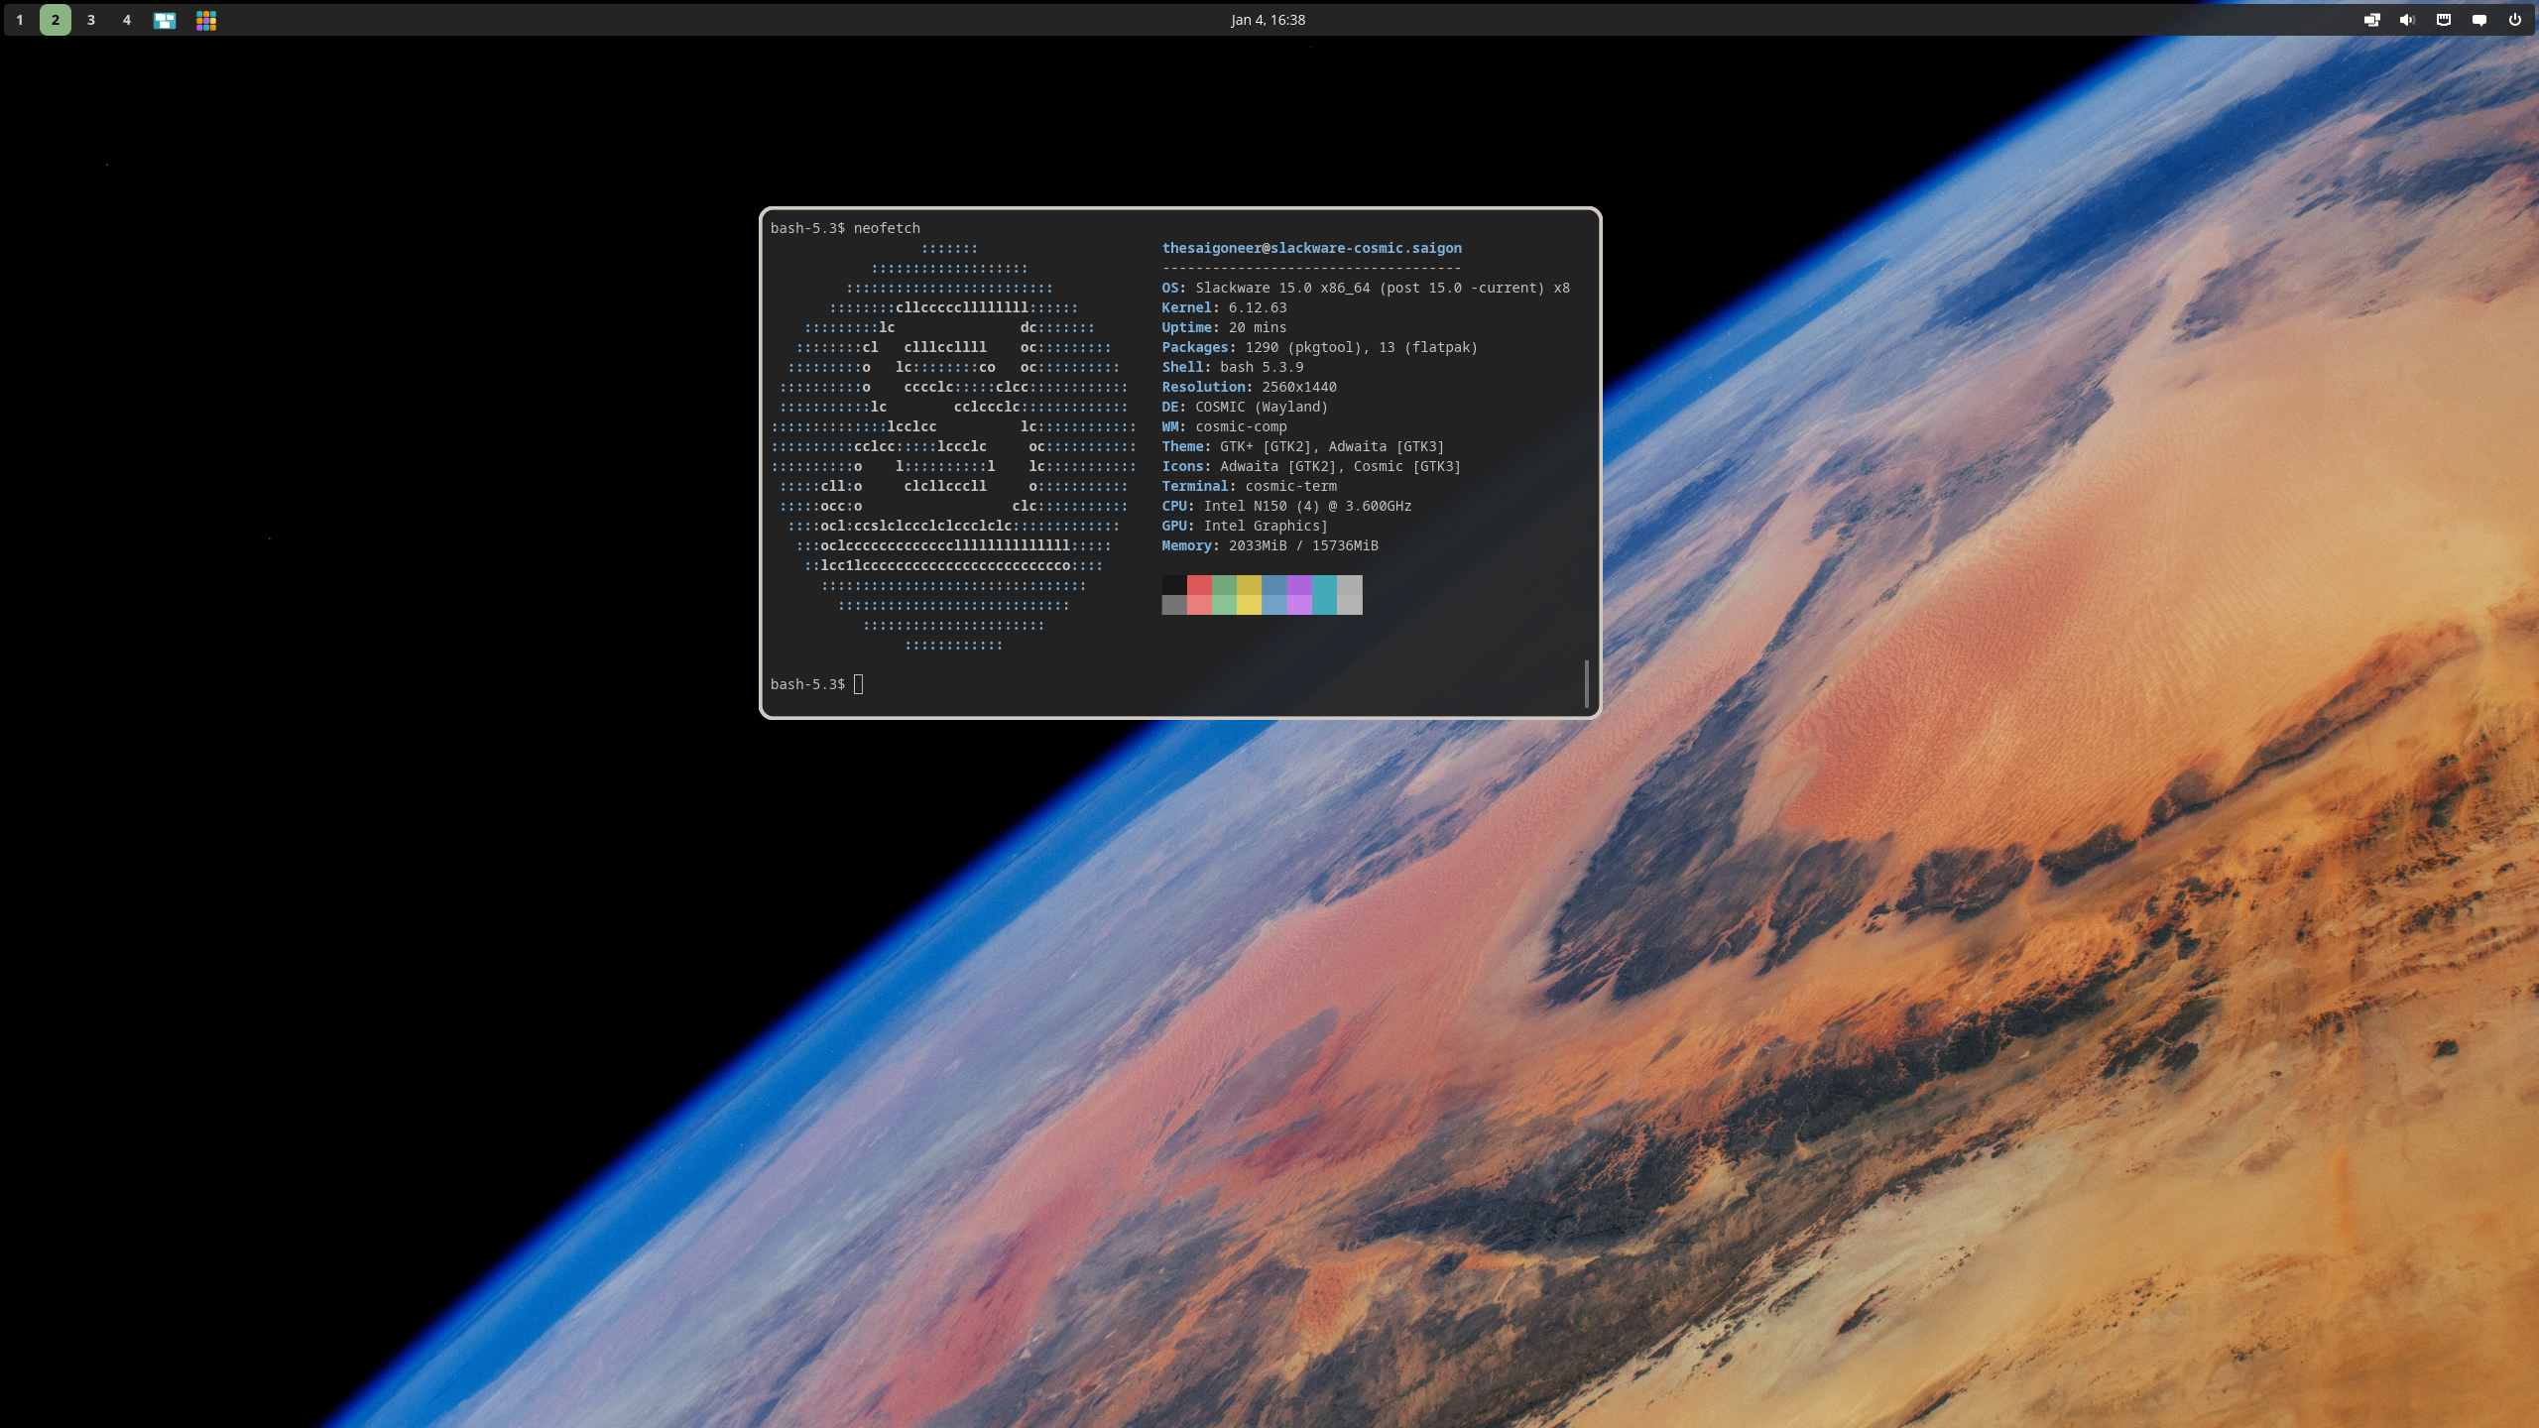Click the bottom-row yellow color block

pyautogui.click(x=1249, y=605)
